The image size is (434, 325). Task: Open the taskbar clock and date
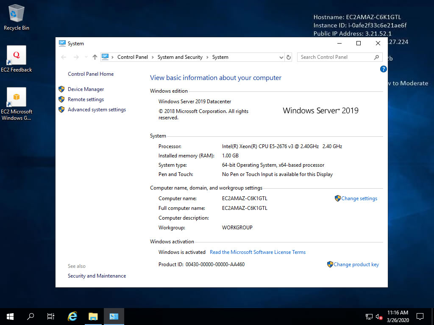click(x=398, y=317)
